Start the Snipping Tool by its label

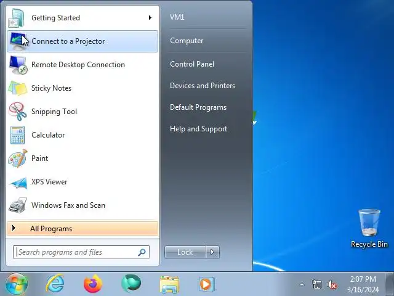54,112
